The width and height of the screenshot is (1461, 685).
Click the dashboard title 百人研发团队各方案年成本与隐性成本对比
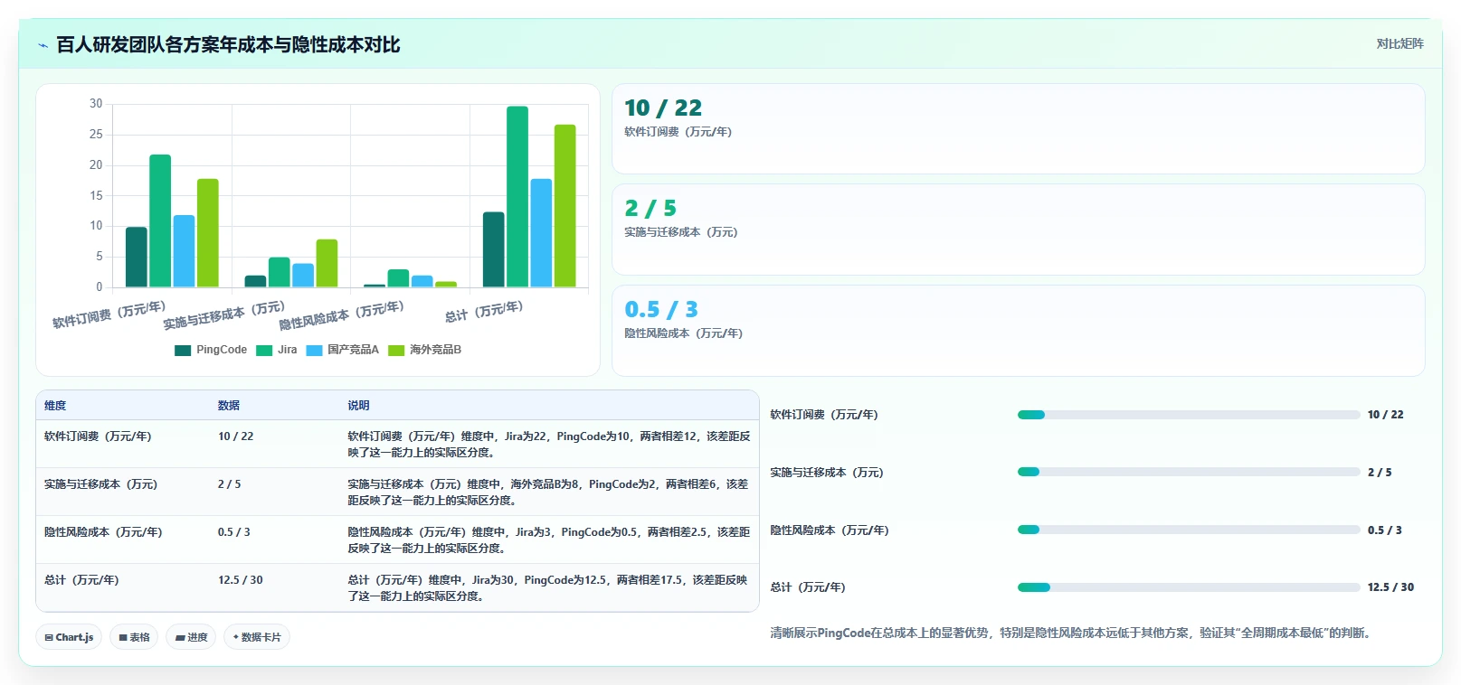[x=228, y=44]
